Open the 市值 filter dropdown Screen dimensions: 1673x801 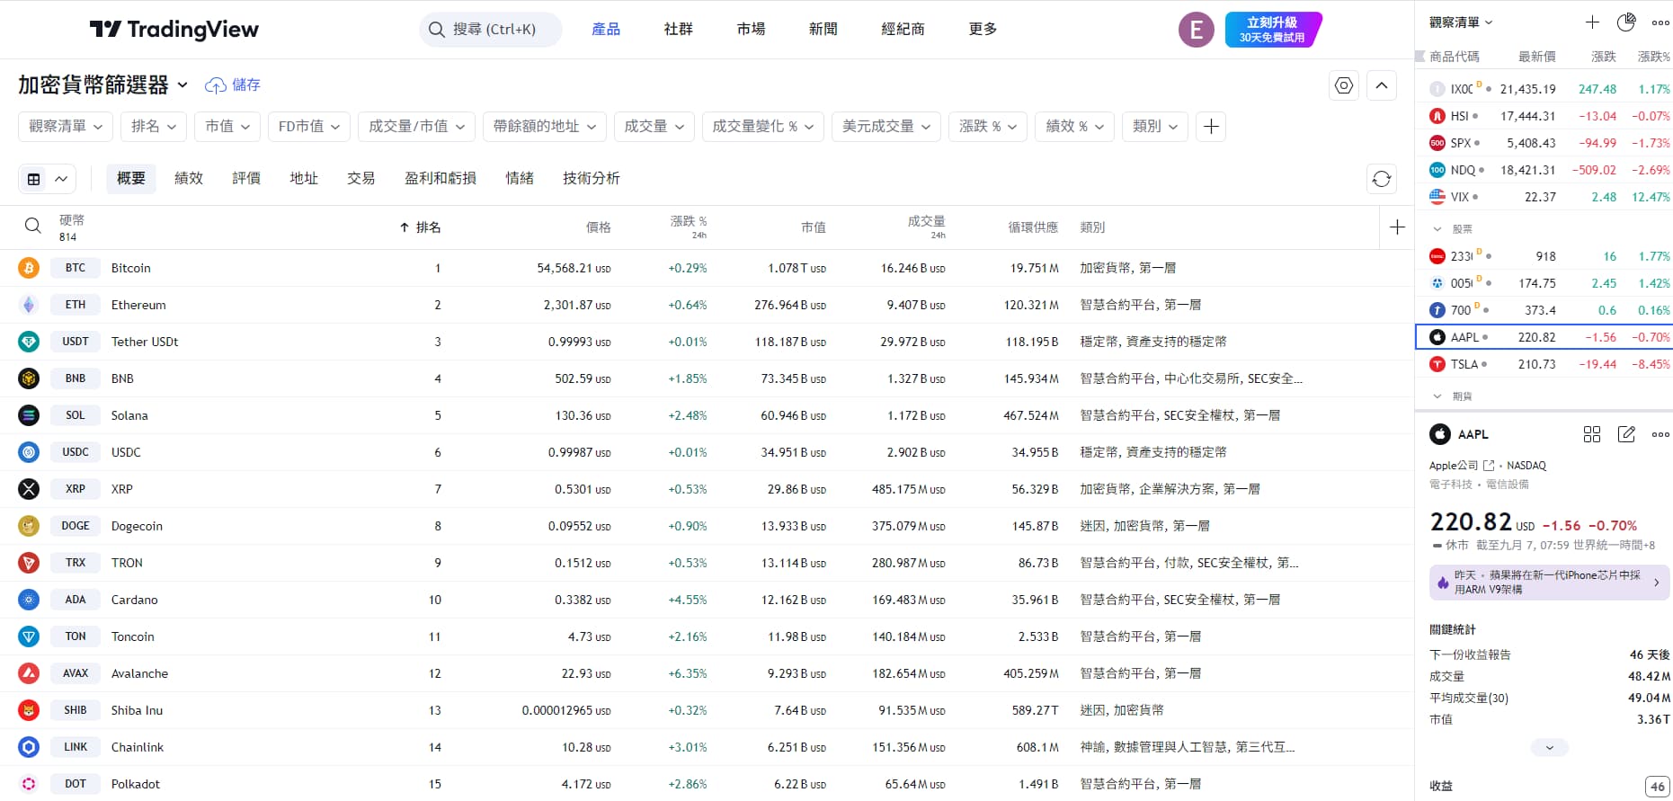tap(227, 127)
